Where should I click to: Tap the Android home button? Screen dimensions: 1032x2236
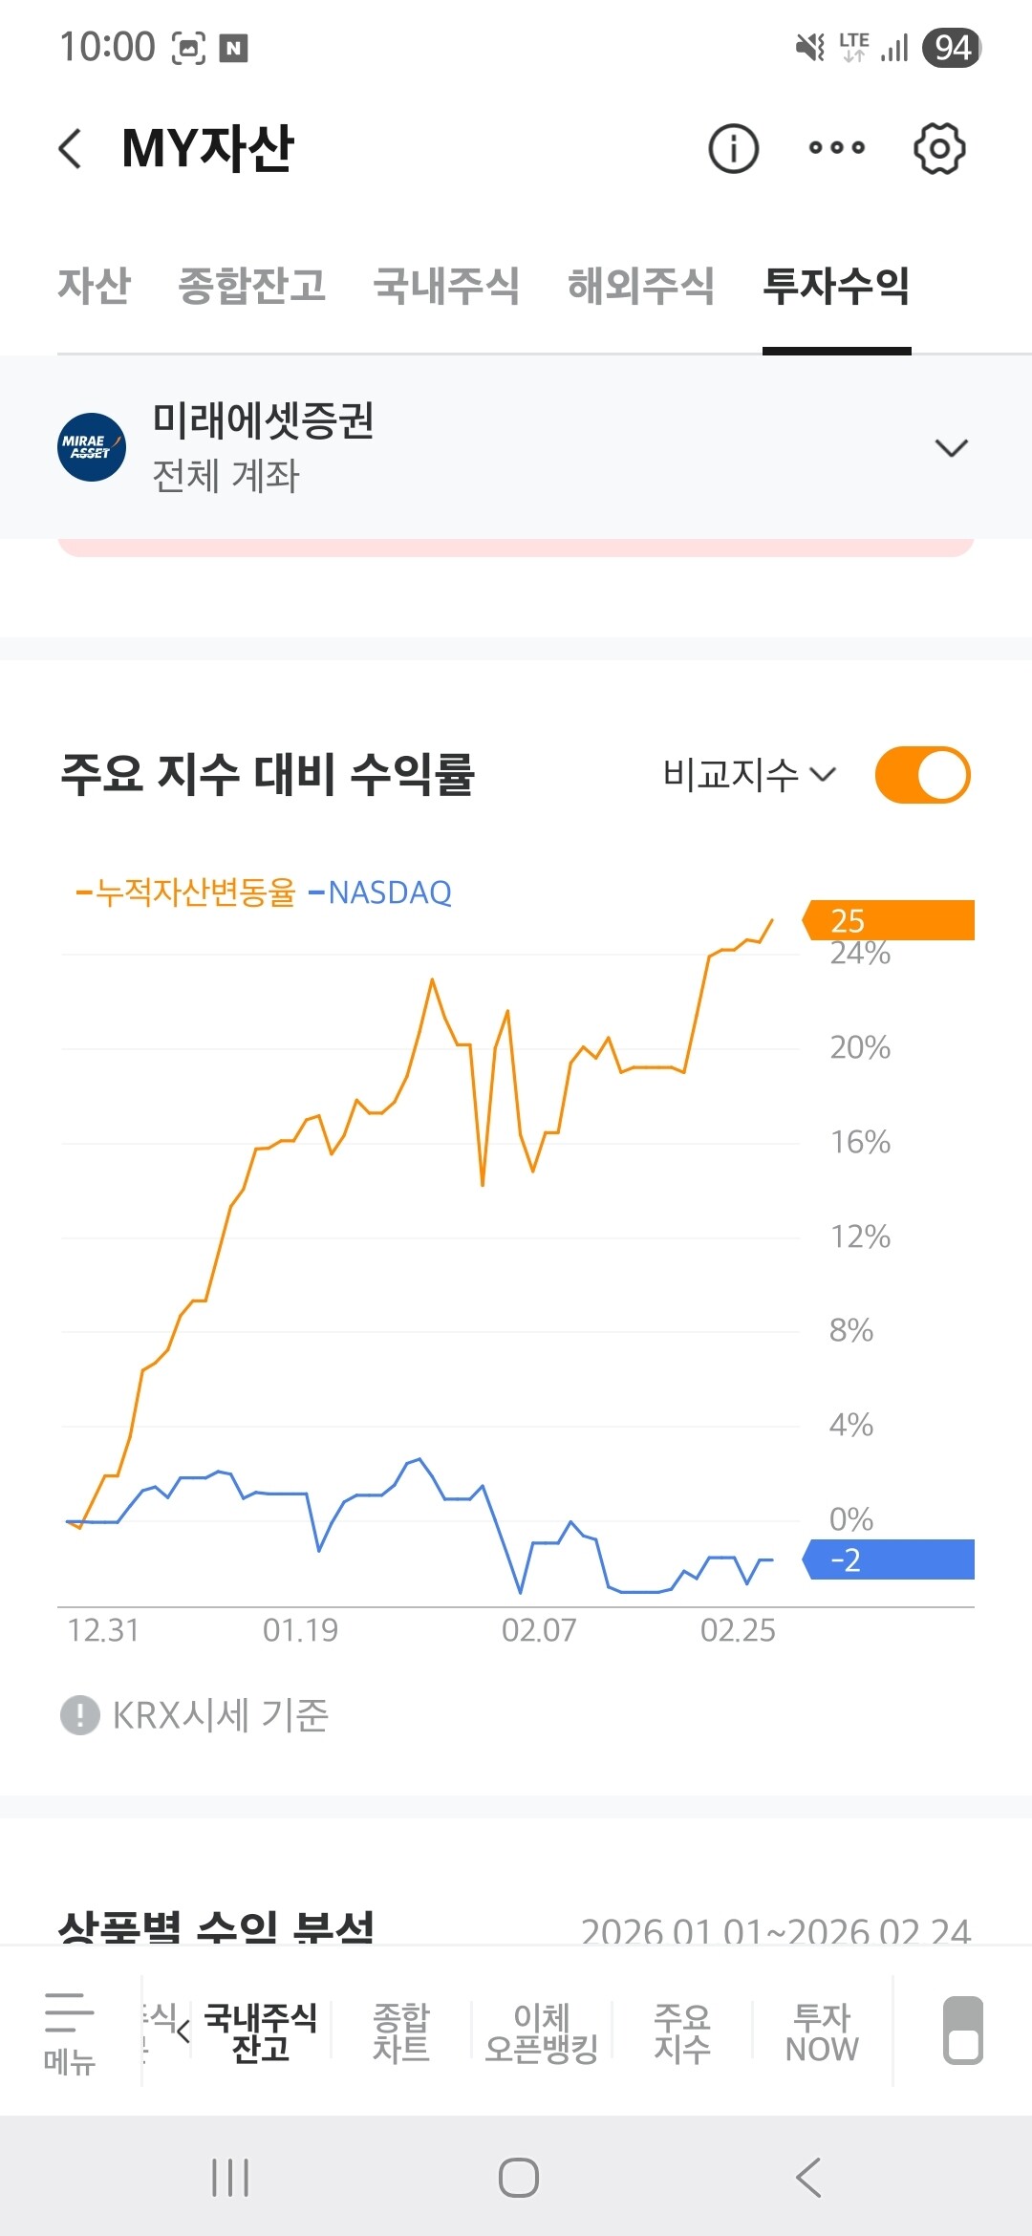click(x=519, y=2178)
